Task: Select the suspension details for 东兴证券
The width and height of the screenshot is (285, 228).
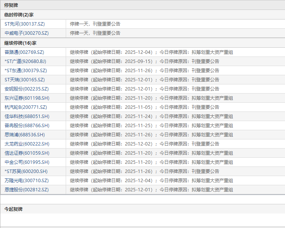Action: 151,98
